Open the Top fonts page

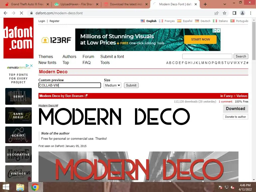tap(66, 63)
